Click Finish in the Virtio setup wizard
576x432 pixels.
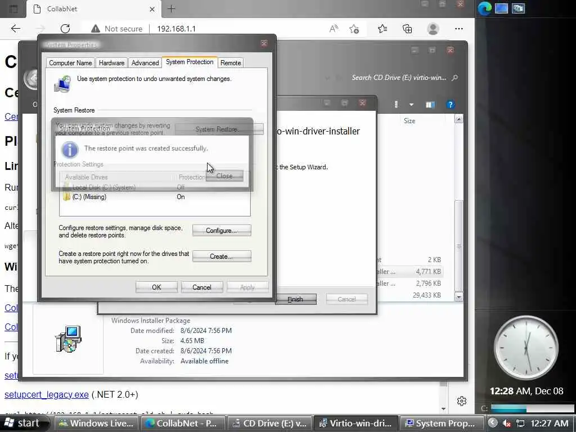pyautogui.click(x=295, y=299)
